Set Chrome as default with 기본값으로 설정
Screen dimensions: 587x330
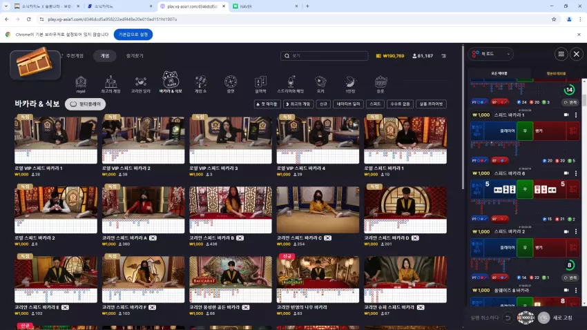133,35
